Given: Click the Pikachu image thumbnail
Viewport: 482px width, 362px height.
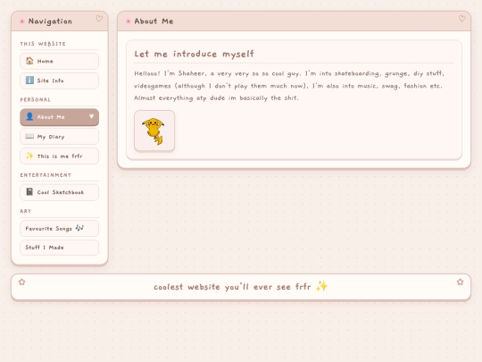Looking at the screenshot, I should [154, 130].
